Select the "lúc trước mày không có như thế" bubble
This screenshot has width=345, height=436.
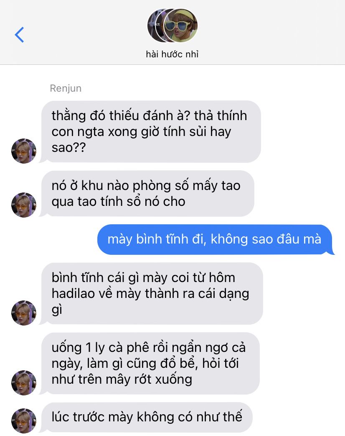pyautogui.click(x=147, y=417)
